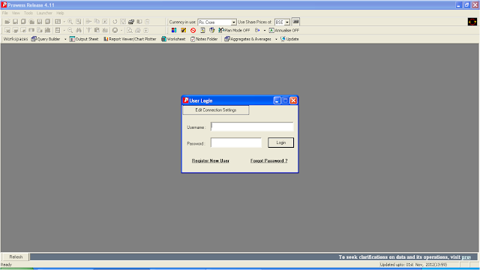Click Edit Connection Settings button
The height and width of the screenshot is (270, 480).
click(216, 110)
